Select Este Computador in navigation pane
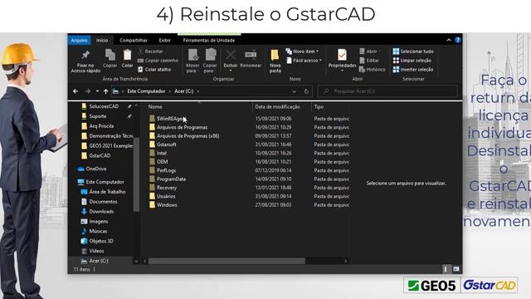The height and width of the screenshot is (299, 531). (x=105, y=182)
